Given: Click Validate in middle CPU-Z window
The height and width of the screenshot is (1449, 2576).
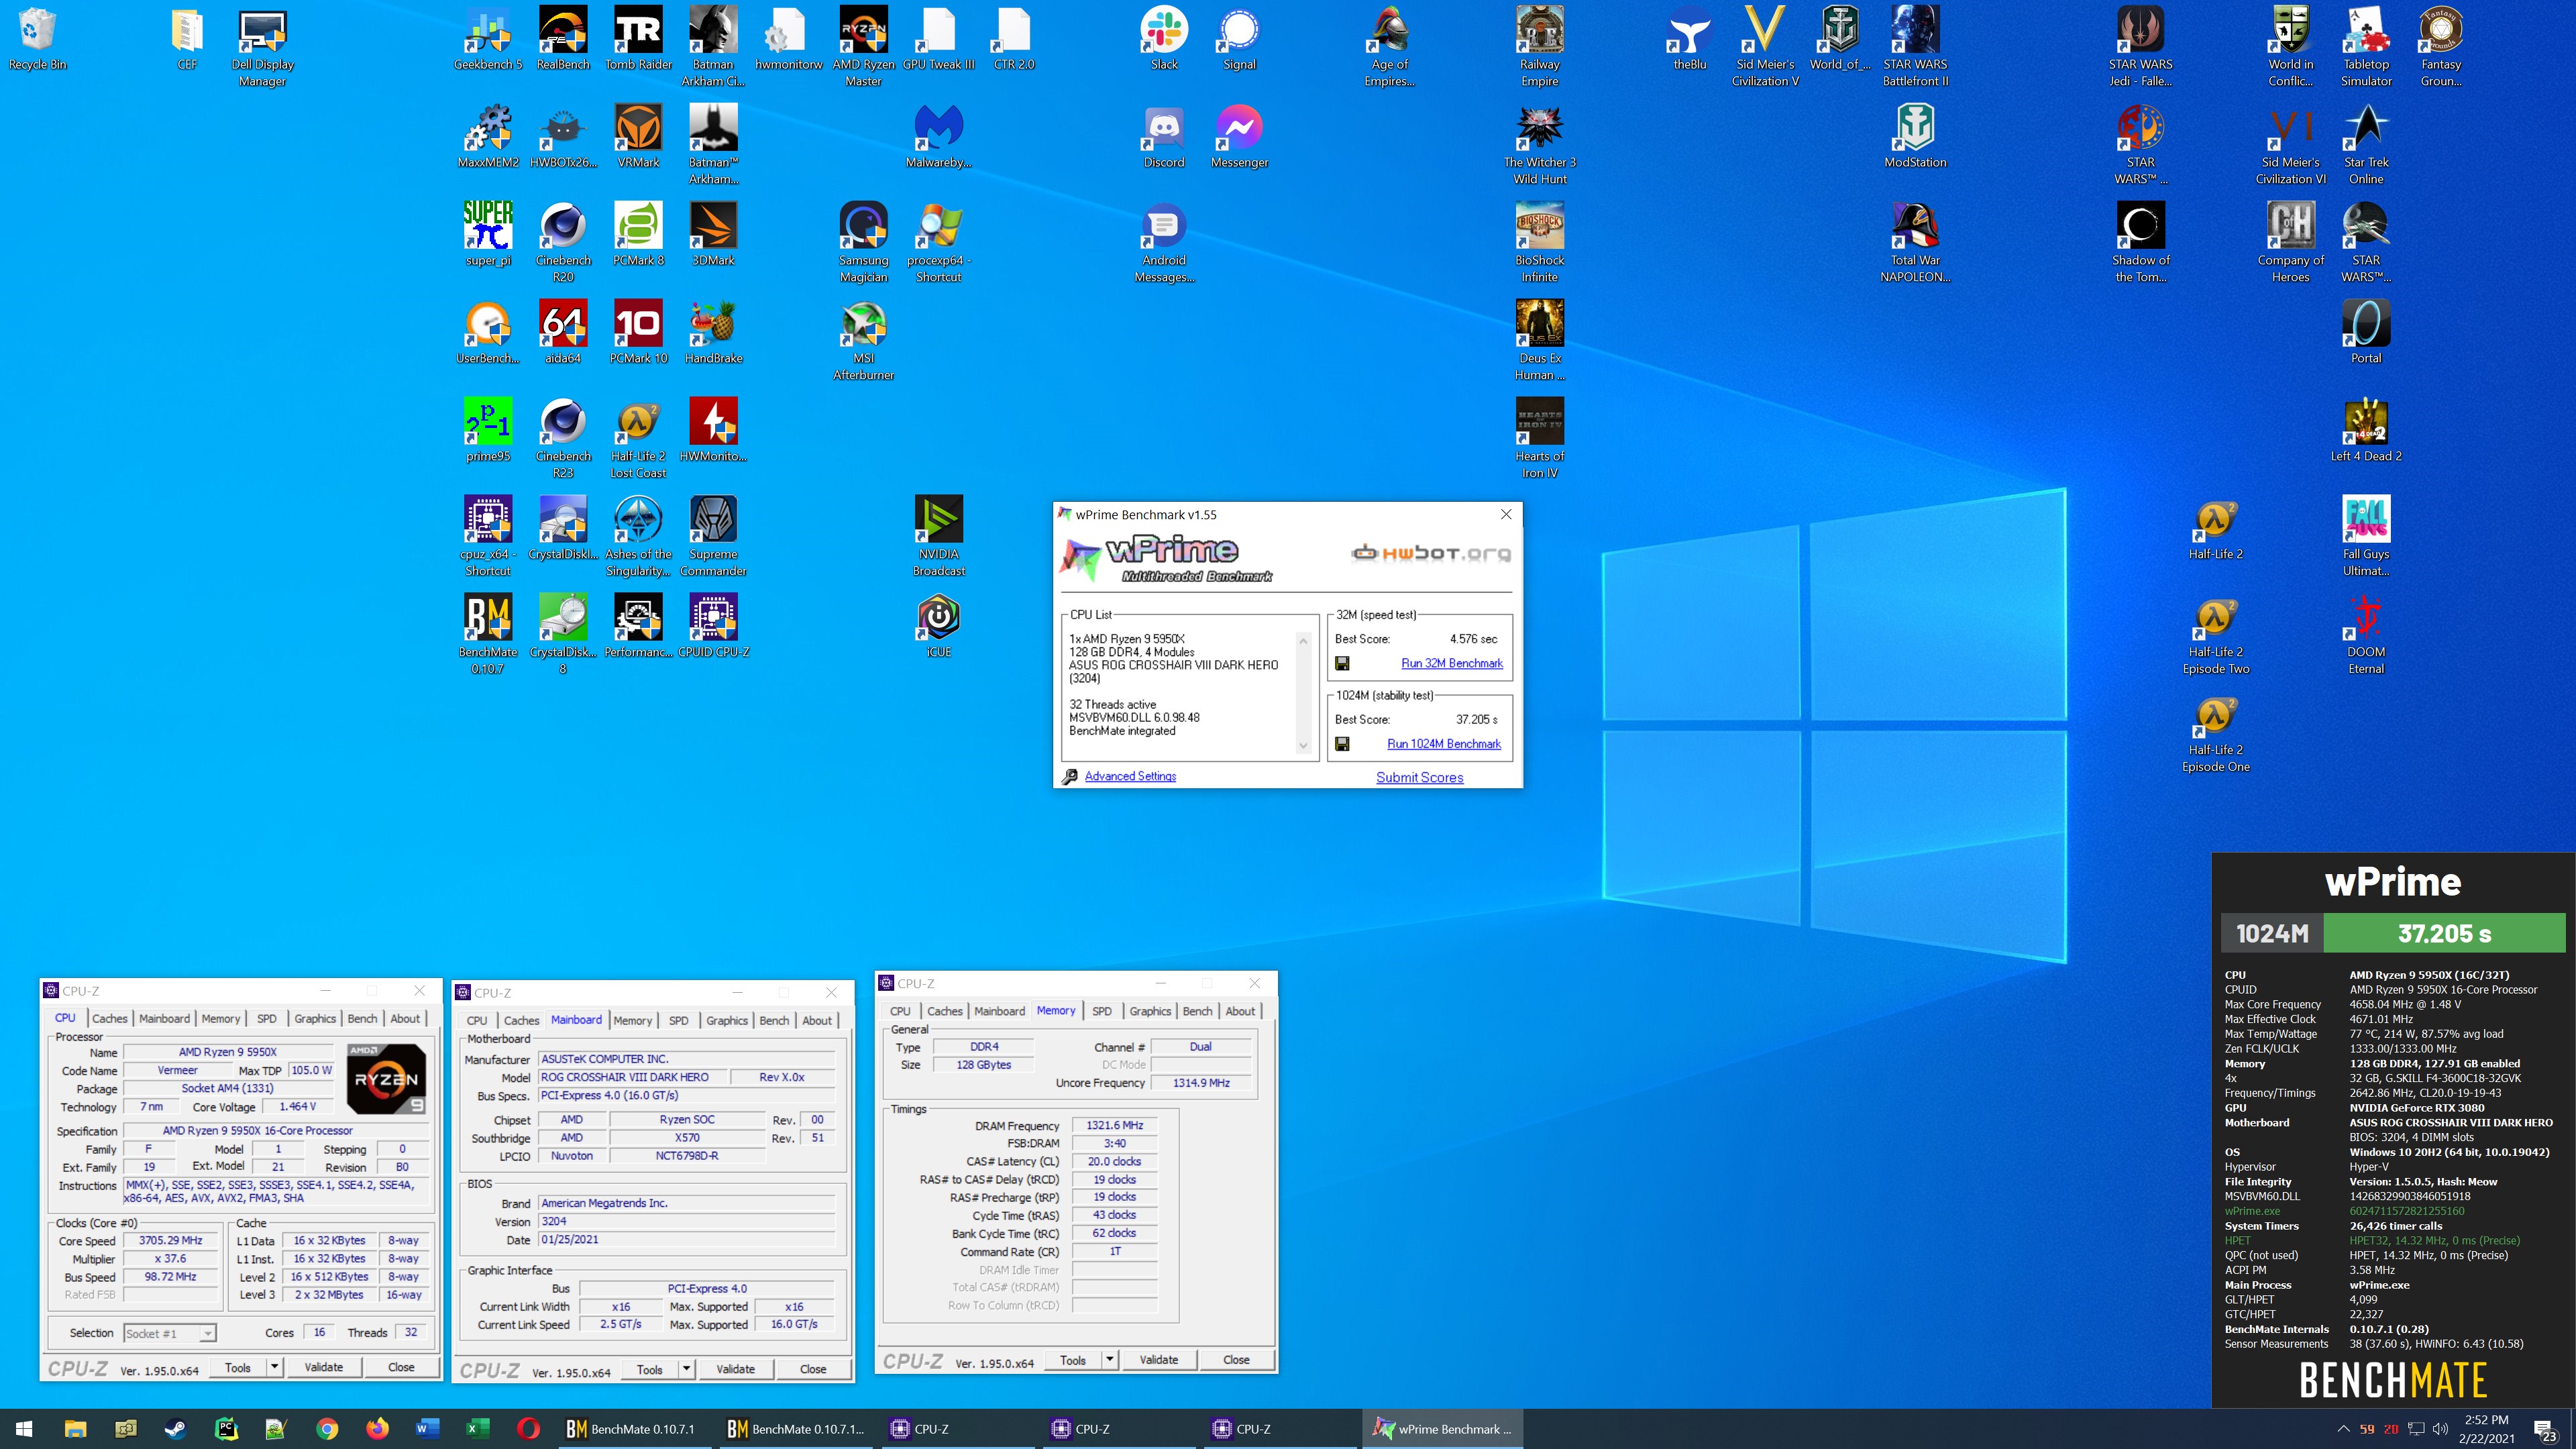Looking at the screenshot, I should click(x=735, y=1369).
